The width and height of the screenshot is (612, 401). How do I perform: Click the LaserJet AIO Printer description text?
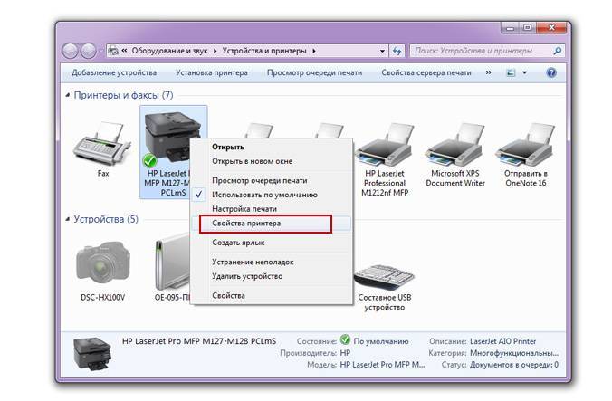tap(502, 341)
